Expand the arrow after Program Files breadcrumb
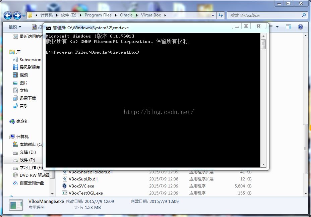 pos(116,15)
